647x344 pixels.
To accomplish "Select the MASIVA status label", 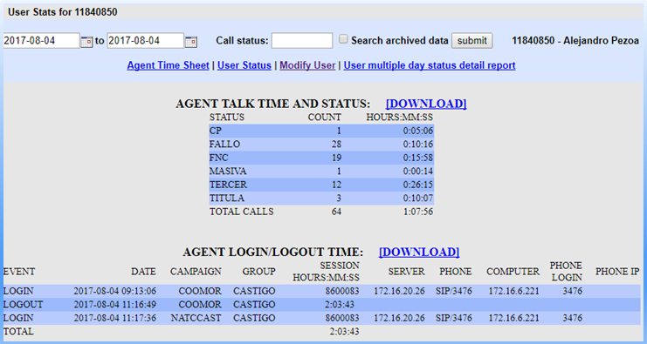I will [x=229, y=172].
